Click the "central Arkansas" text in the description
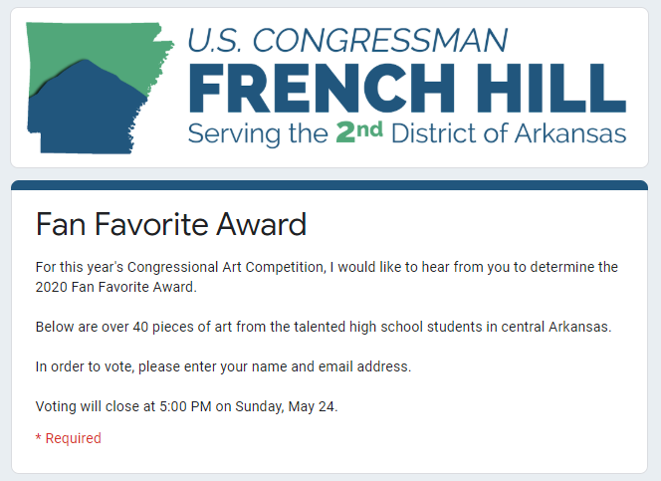This screenshot has height=481, width=661. (555, 327)
